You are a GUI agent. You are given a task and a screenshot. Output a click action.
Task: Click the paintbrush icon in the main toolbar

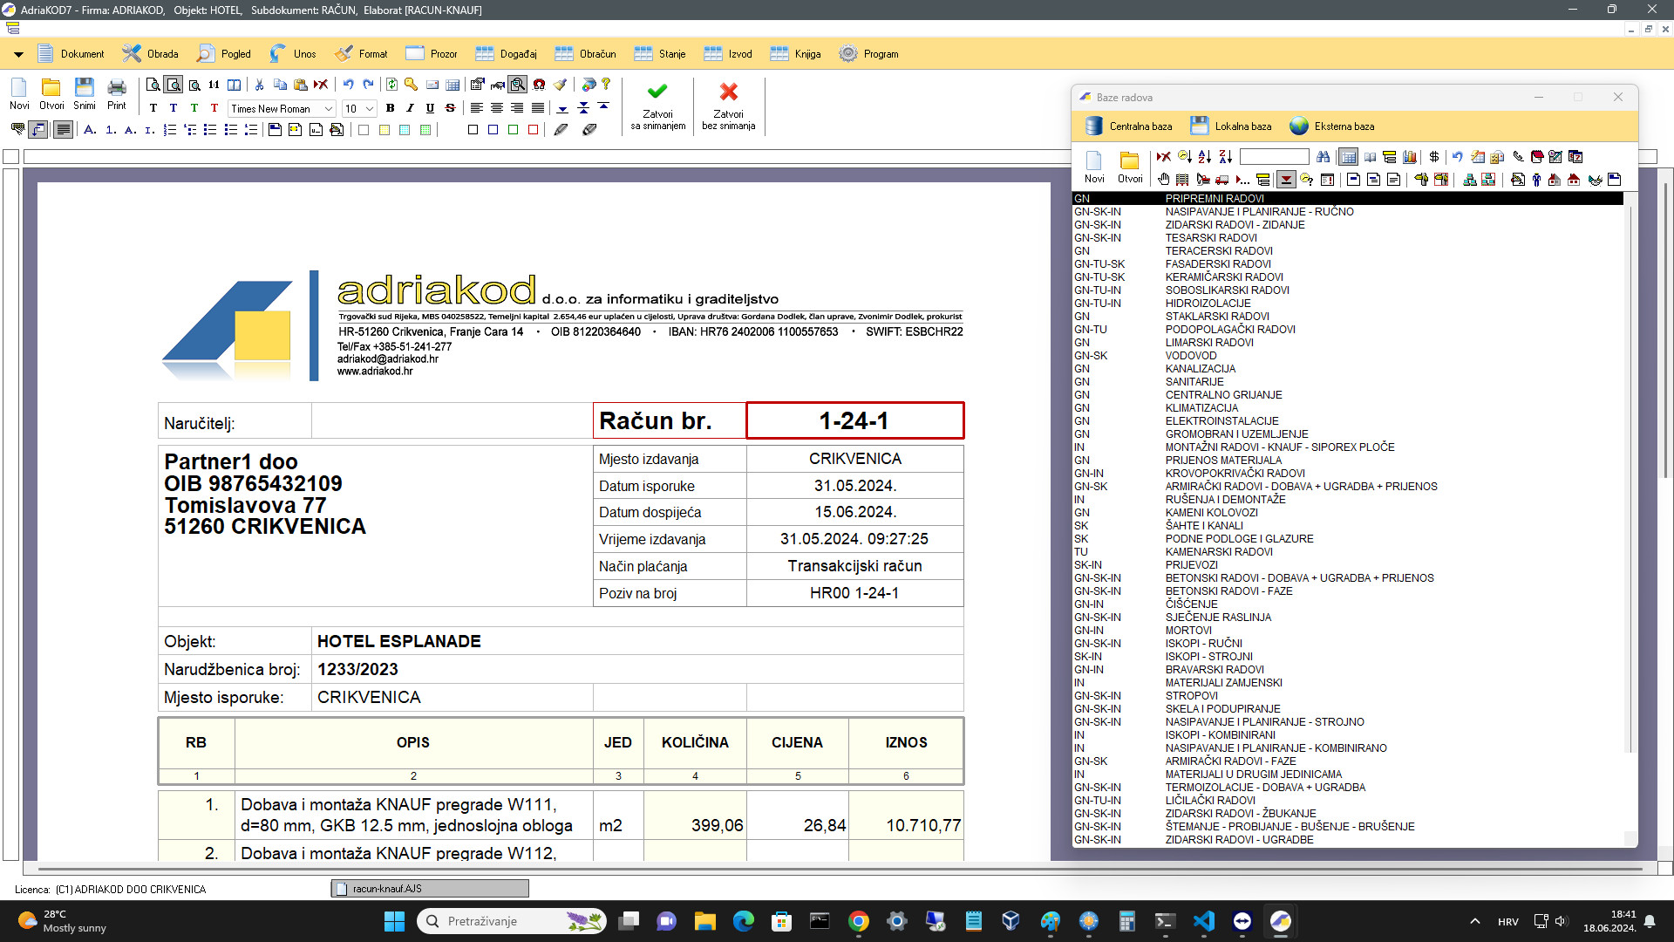(x=560, y=85)
